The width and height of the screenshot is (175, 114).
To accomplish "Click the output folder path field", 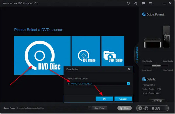I will tap(52, 108).
